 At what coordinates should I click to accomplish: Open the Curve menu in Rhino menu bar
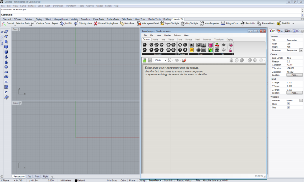coord(23,6)
